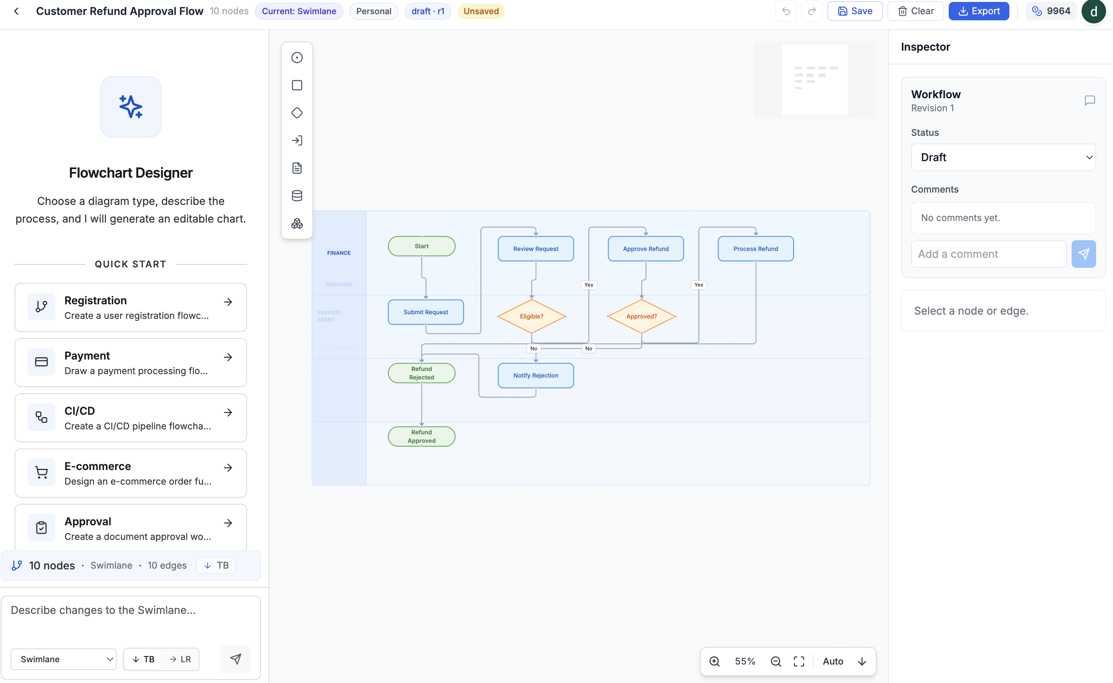The width and height of the screenshot is (1113, 683).
Task: Click the sparkle Flowchart Designer icon
Action: (130, 107)
